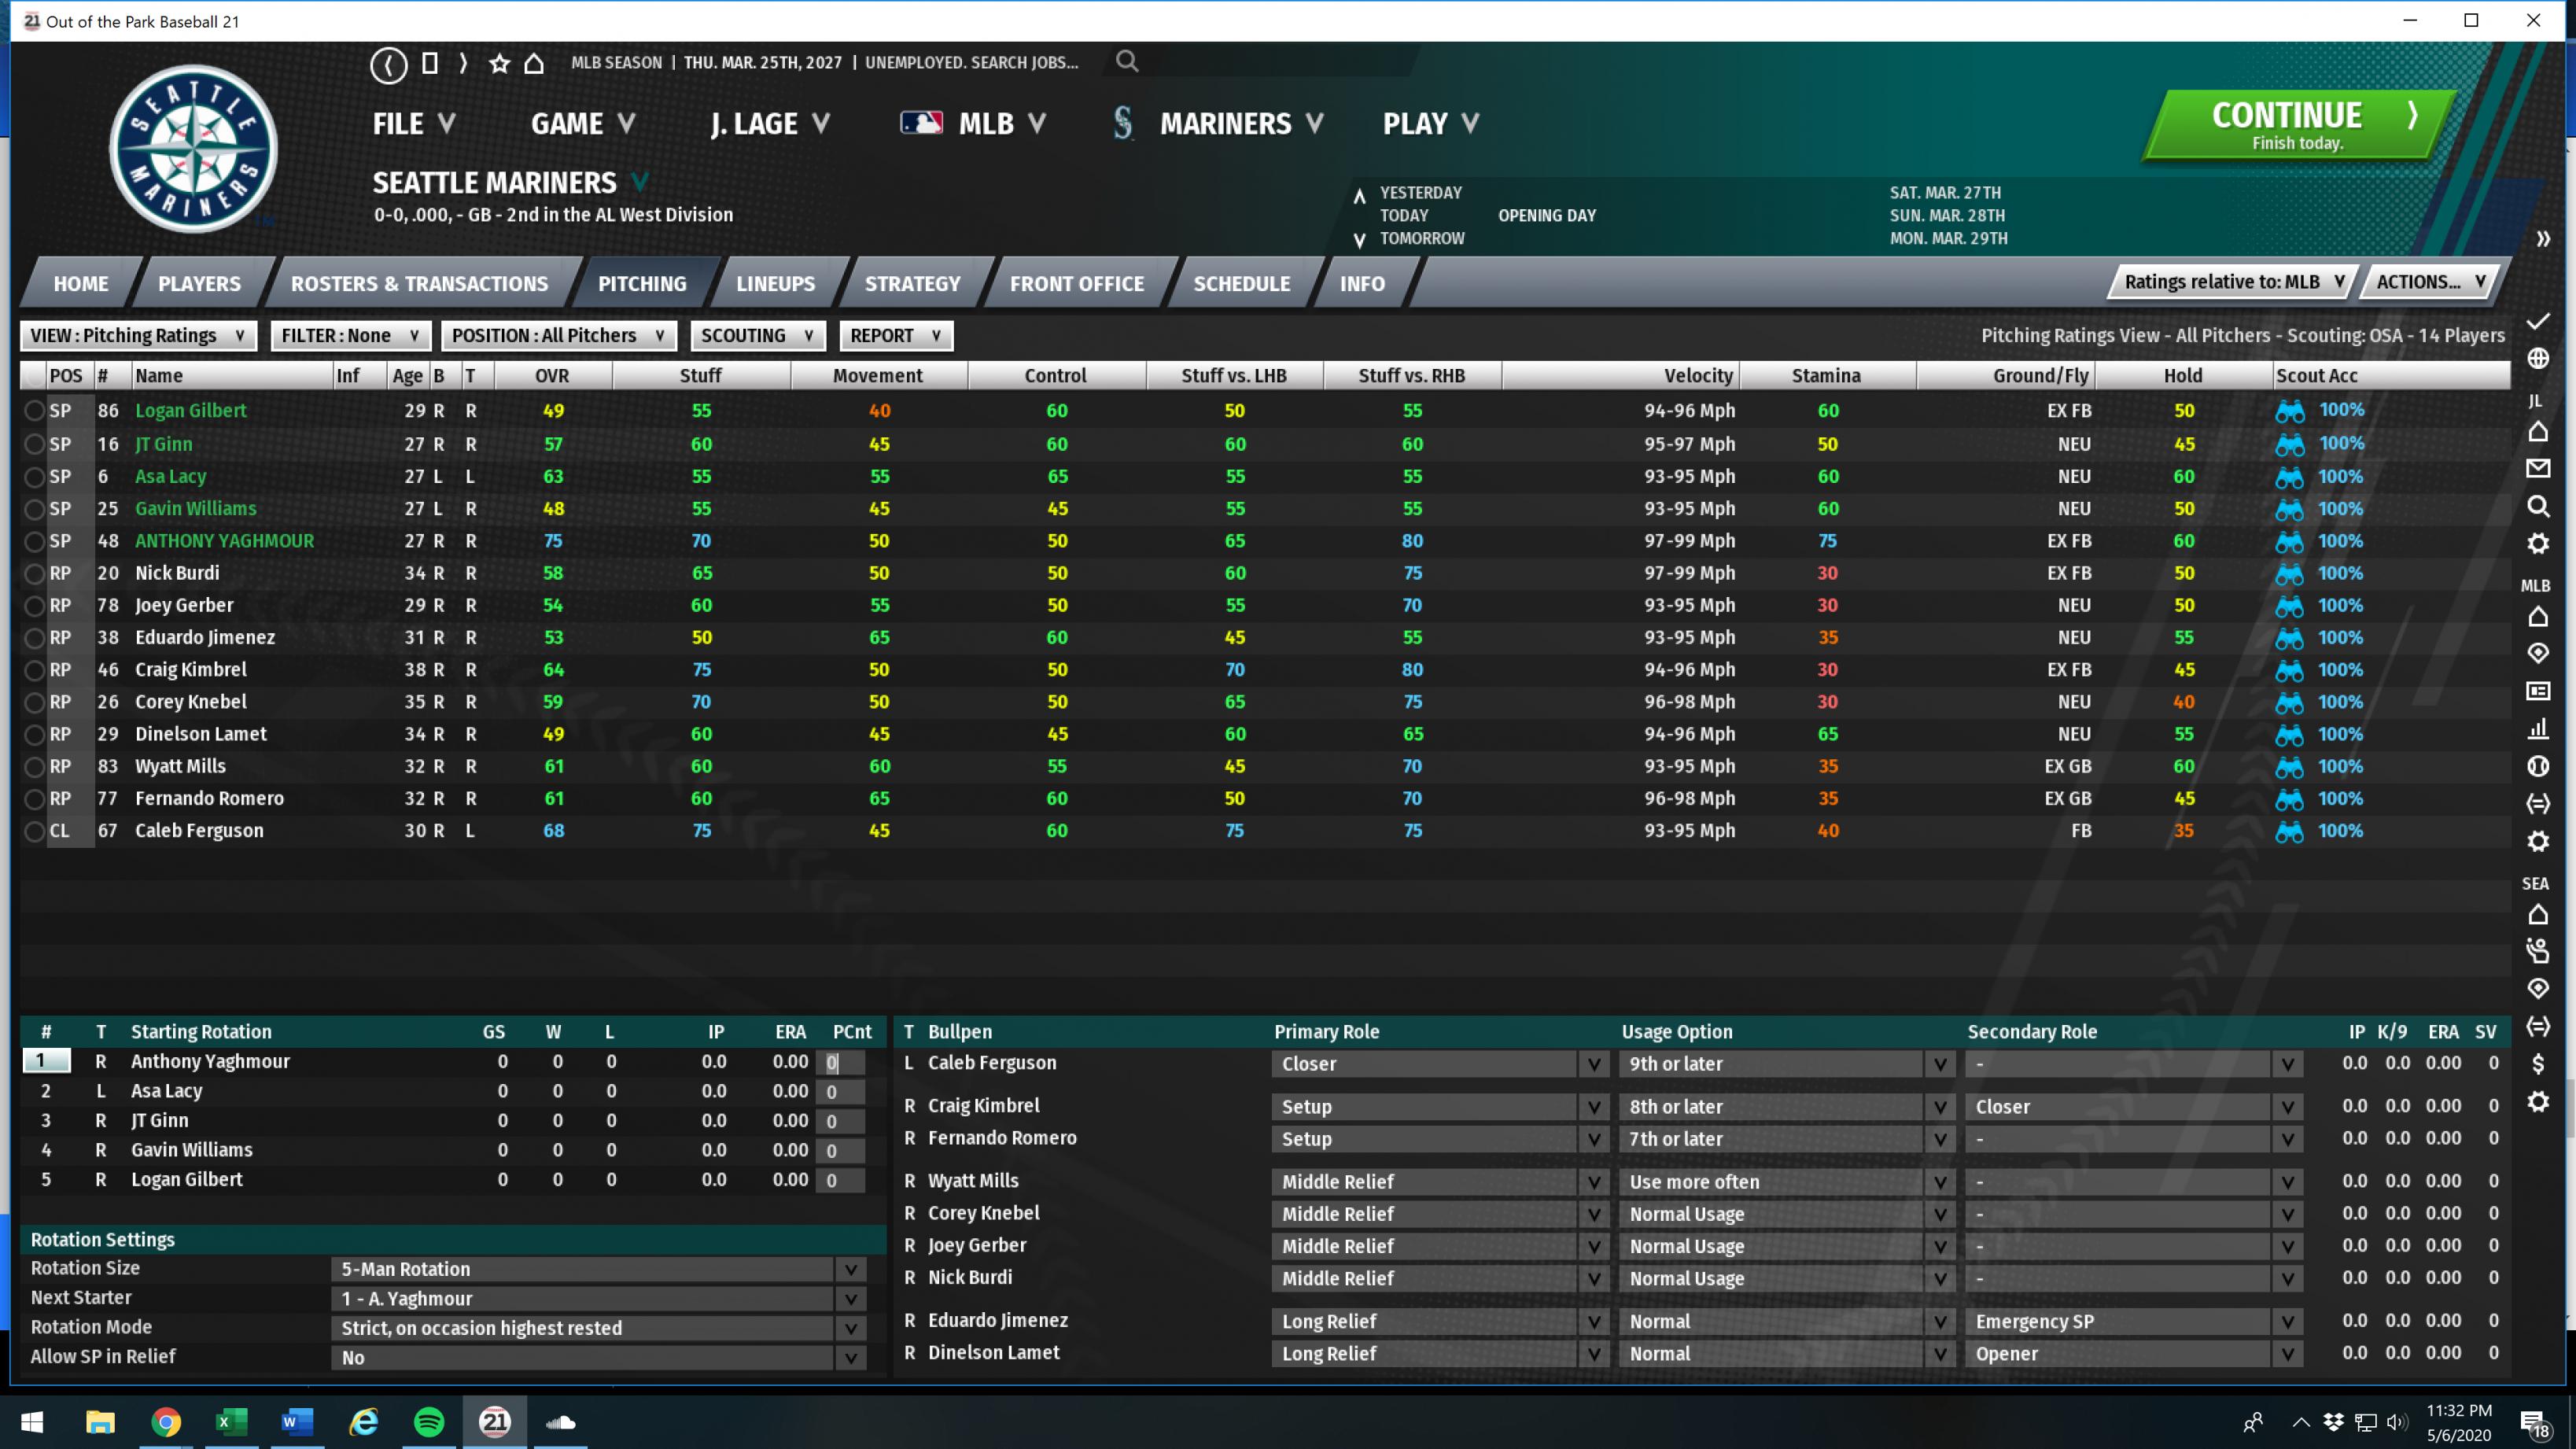Open Spotify from the Windows taskbar

click(x=429, y=1422)
